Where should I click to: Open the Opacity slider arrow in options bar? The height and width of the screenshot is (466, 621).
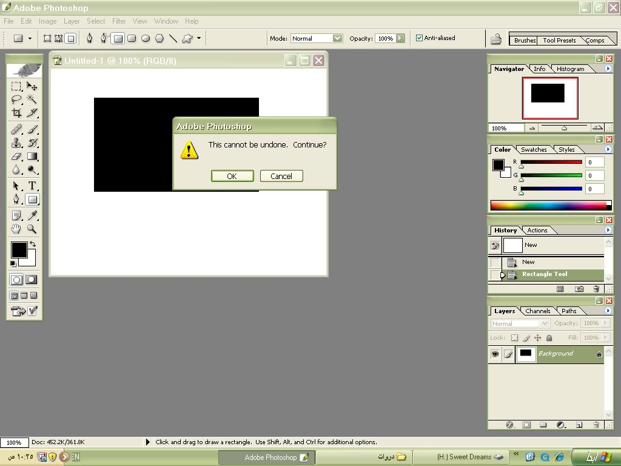(x=400, y=38)
